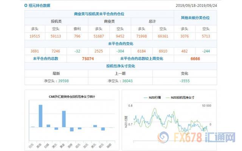The width and height of the screenshot is (242, 151).
Task: Click the 其他未细分类仓位 header
Action: click(x=195, y=18)
